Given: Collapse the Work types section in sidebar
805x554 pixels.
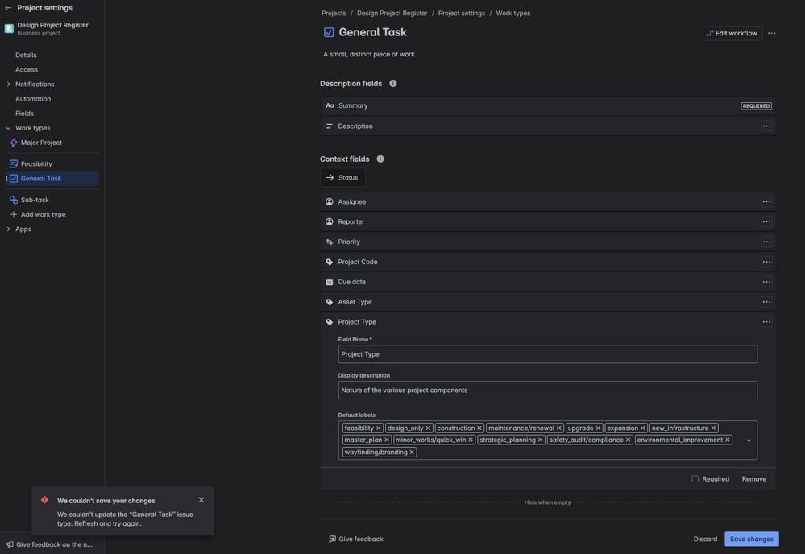Looking at the screenshot, I should coord(8,128).
